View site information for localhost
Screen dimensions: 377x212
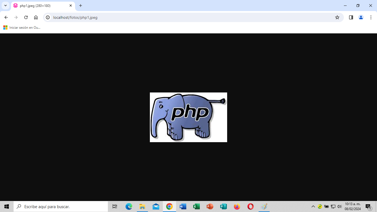point(48,17)
